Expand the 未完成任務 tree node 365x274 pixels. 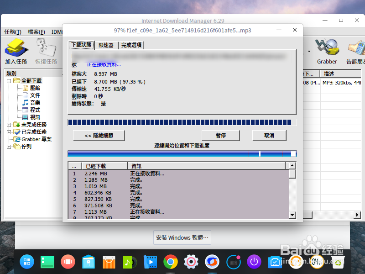click(9, 125)
